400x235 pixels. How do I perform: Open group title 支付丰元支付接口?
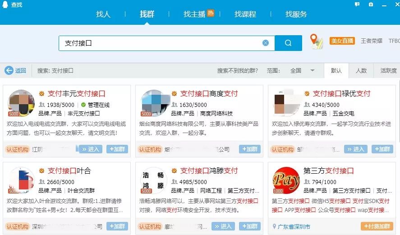77,94
